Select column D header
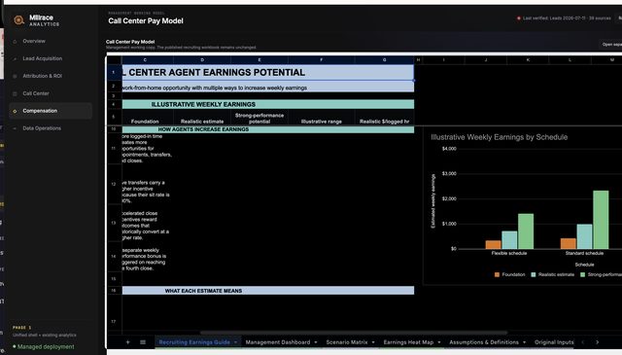This screenshot has width=622, height=355. [202, 60]
